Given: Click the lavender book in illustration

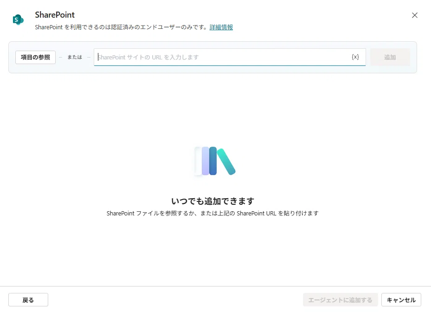Looking at the screenshot, I should click(x=206, y=161).
